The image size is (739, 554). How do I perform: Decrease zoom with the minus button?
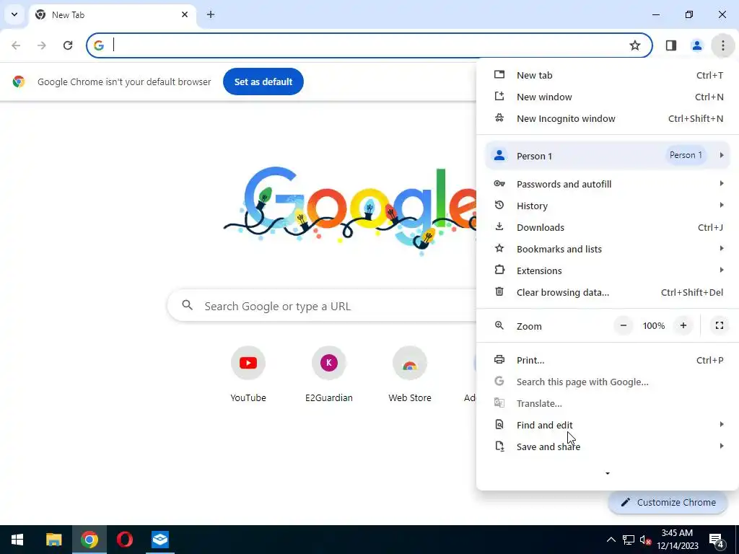click(623, 325)
